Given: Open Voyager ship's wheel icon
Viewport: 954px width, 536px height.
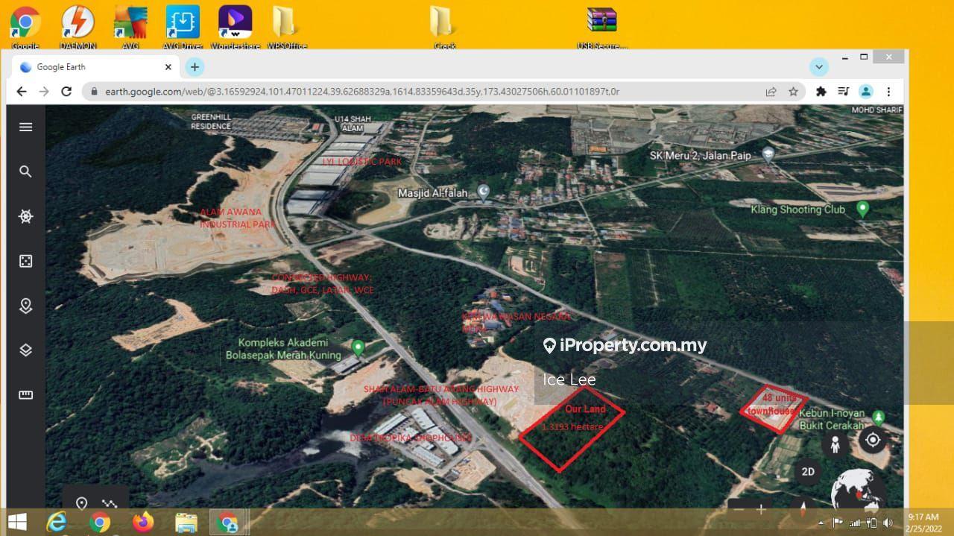Looking at the screenshot, I should [25, 216].
